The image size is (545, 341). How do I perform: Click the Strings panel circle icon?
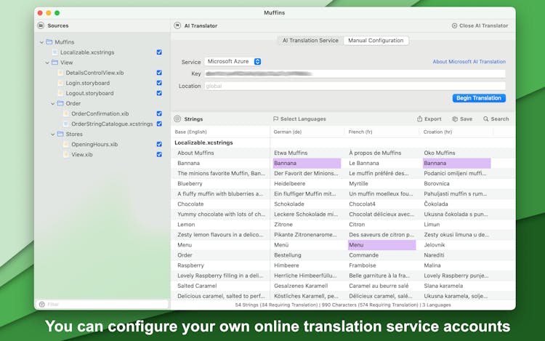[177, 119]
